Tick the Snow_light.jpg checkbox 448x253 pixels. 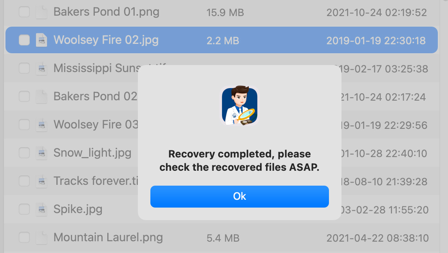point(24,153)
